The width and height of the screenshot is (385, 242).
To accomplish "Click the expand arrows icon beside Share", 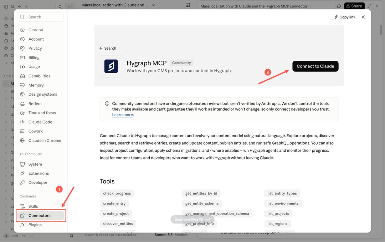I will pos(369,6).
